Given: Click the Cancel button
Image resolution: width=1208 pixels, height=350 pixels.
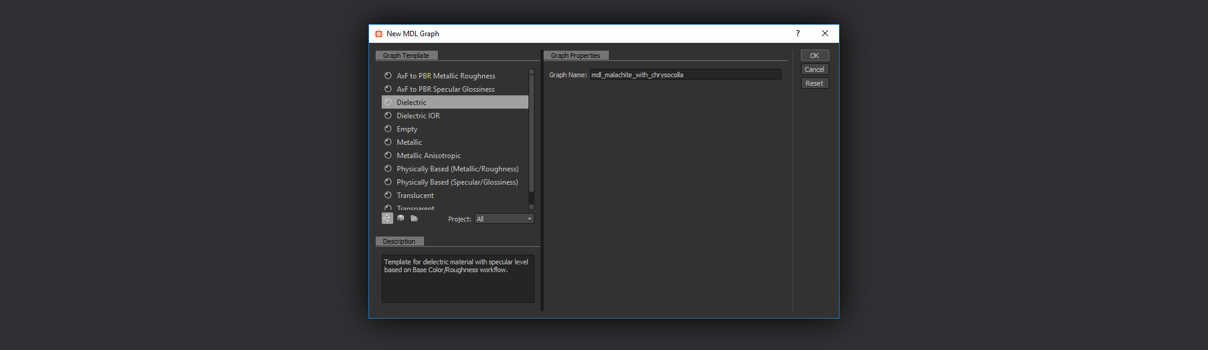Looking at the screenshot, I should click(815, 69).
